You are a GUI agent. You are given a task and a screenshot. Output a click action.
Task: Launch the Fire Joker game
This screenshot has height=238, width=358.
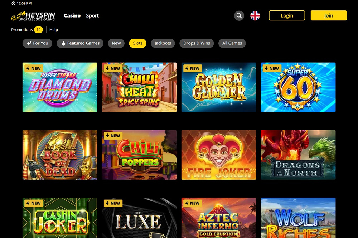[x=219, y=155]
